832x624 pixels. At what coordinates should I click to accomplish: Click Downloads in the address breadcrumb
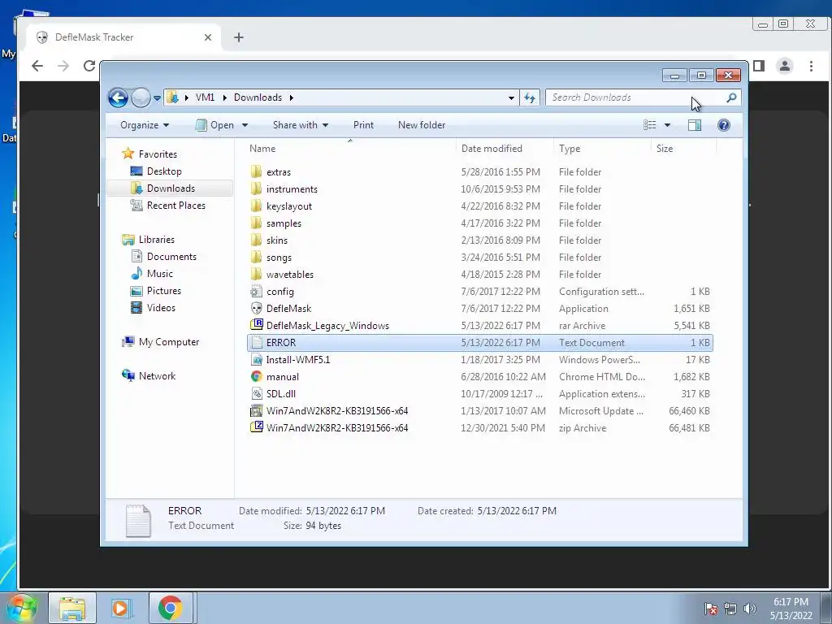click(x=258, y=97)
